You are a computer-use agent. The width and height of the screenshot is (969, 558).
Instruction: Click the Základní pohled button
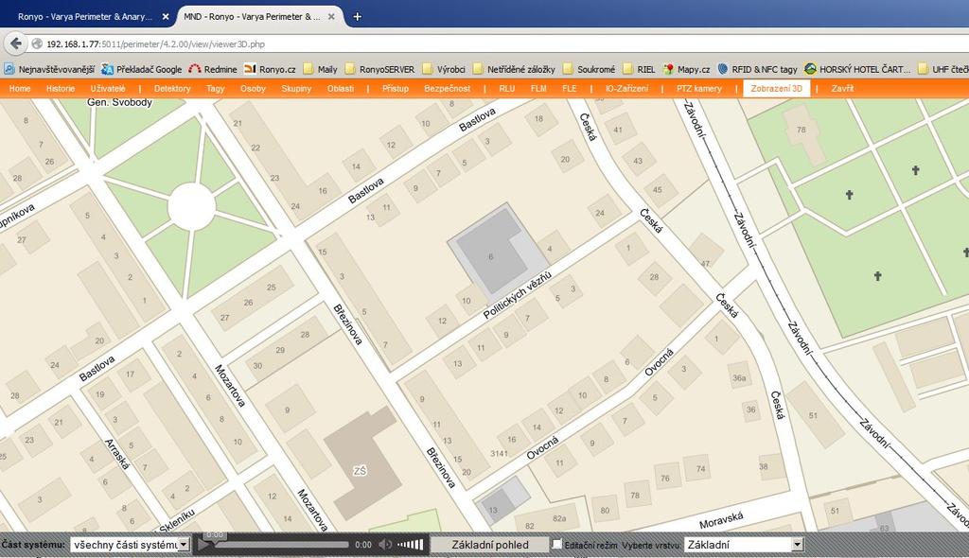(490, 545)
